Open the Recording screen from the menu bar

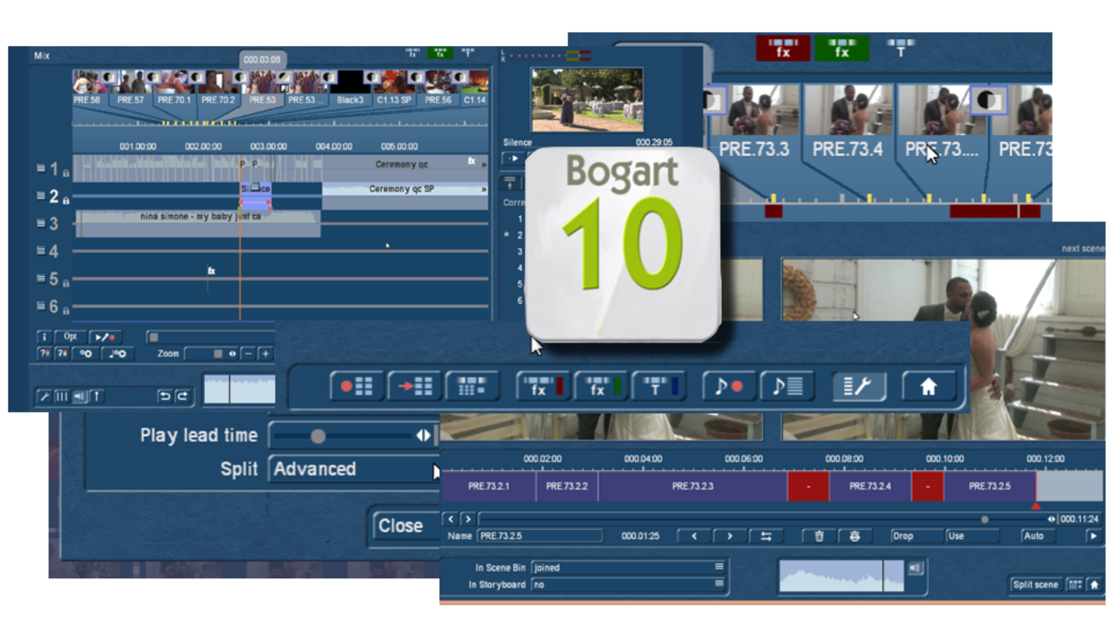357,386
